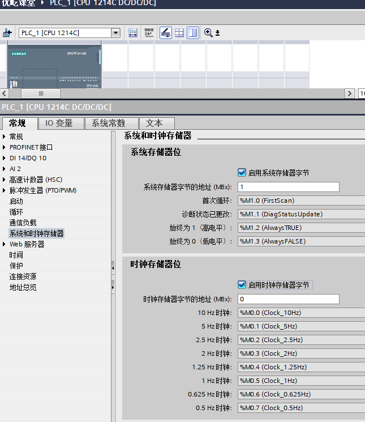Click the %M1.2 (AlwaysTRUE) field
Screen dimensions: 365x422
tap(301, 228)
